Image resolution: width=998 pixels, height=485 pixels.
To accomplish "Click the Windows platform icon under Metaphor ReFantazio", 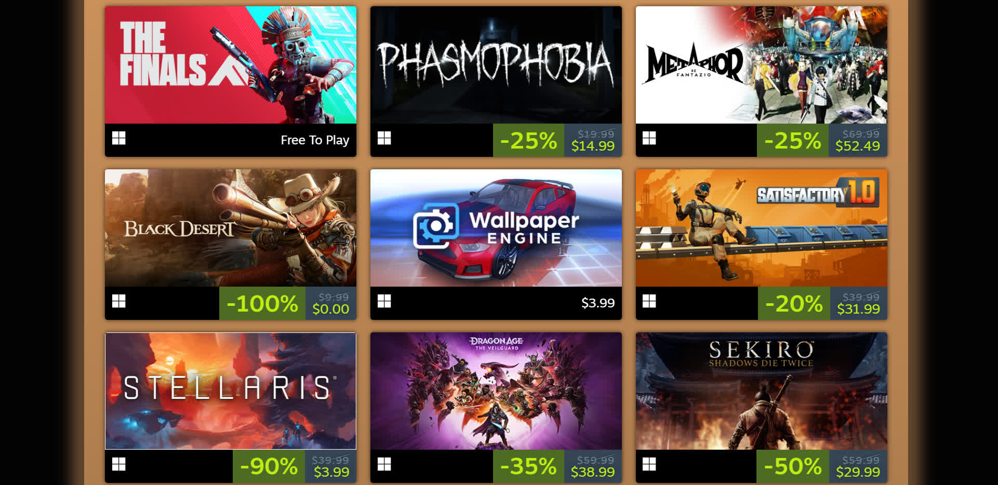I will click(x=649, y=138).
